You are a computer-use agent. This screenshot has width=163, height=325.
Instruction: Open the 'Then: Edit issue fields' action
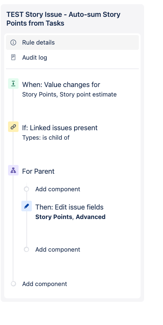(x=69, y=207)
